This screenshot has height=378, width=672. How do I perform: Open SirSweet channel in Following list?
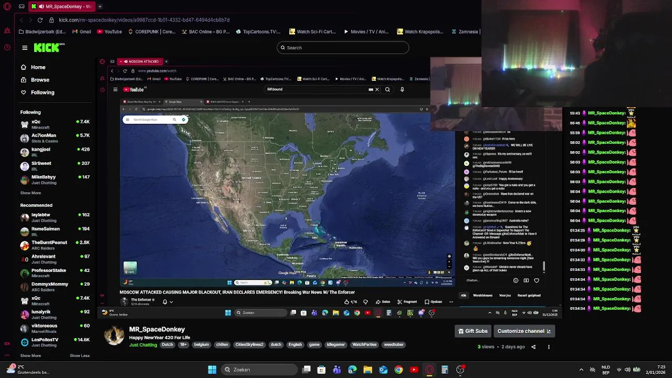tap(55, 166)
